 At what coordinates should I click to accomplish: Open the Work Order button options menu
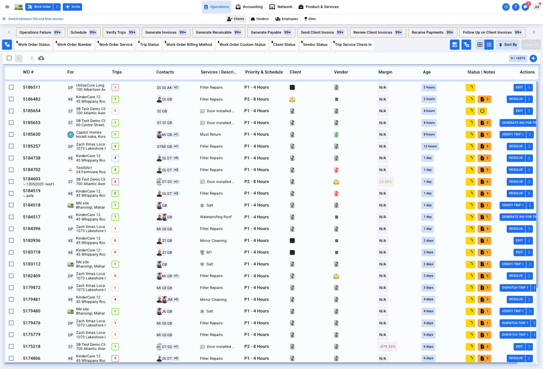click(x=57, y=7)
